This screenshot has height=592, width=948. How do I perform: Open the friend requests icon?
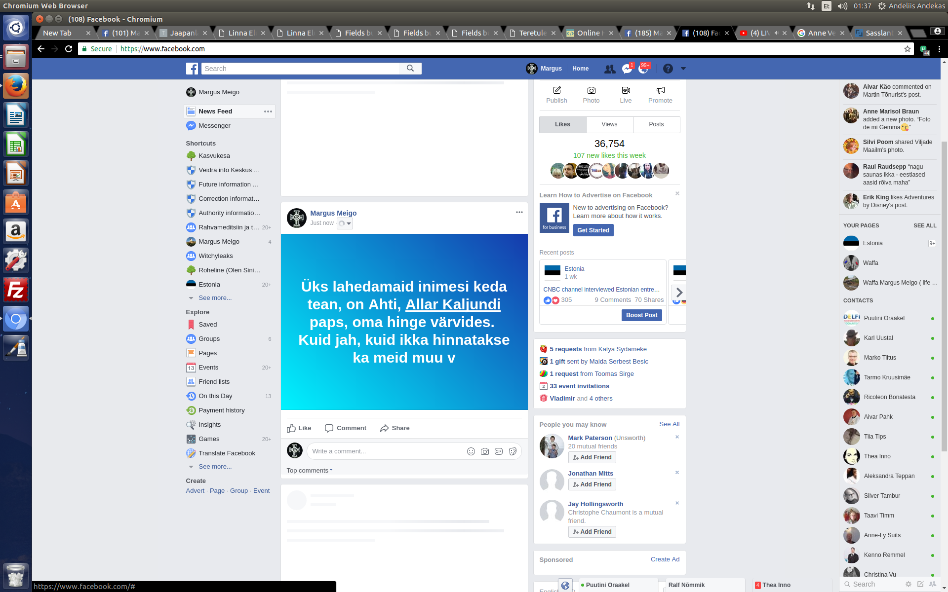point(610,69)
